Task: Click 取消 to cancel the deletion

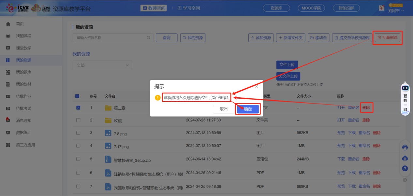Action: point(224,109)
